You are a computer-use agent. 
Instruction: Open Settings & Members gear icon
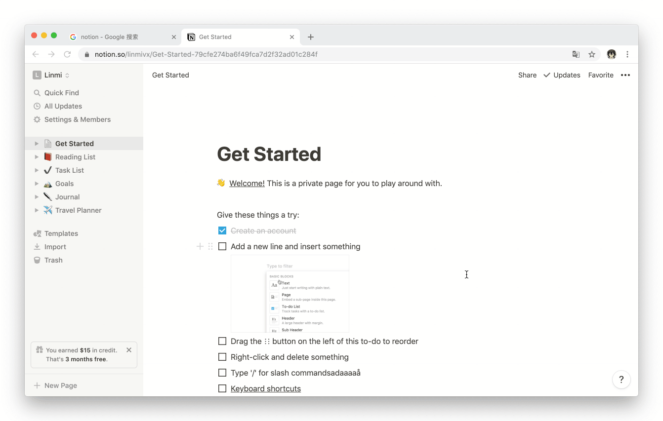pos(37,119)
